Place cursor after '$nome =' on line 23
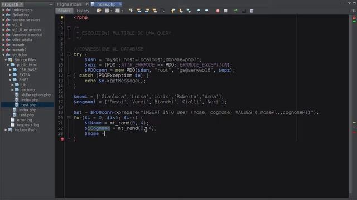Screen dimensions: 357x200 click(x=105, y=133)
